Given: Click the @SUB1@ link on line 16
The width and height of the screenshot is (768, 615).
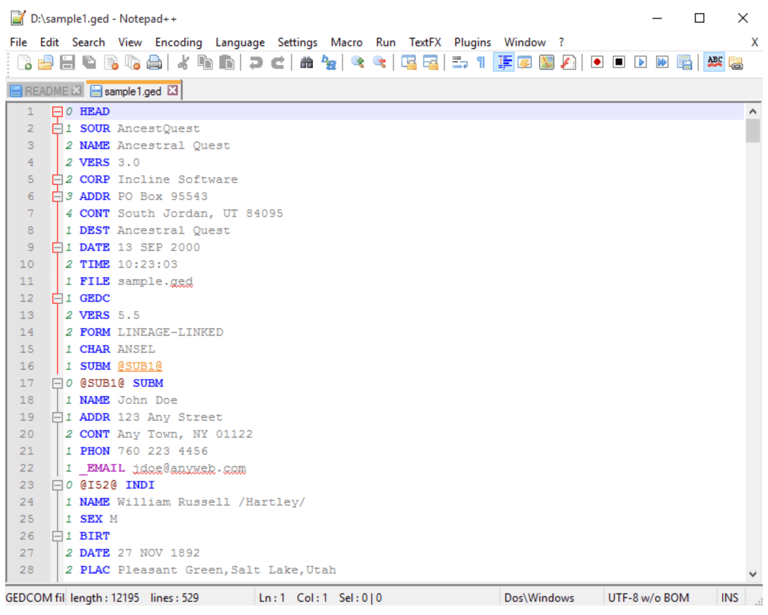Looking at the screenshot, I should [140, 366].
